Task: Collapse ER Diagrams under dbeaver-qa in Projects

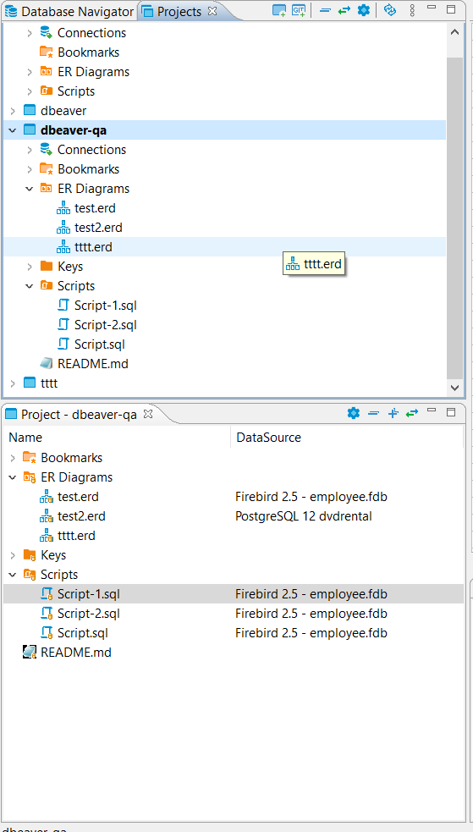Action: 30,189
